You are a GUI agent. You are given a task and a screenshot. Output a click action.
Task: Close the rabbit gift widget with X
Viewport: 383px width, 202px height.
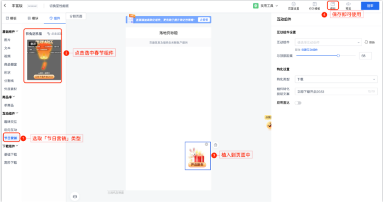pyautogui.click(x=207, y=144)
